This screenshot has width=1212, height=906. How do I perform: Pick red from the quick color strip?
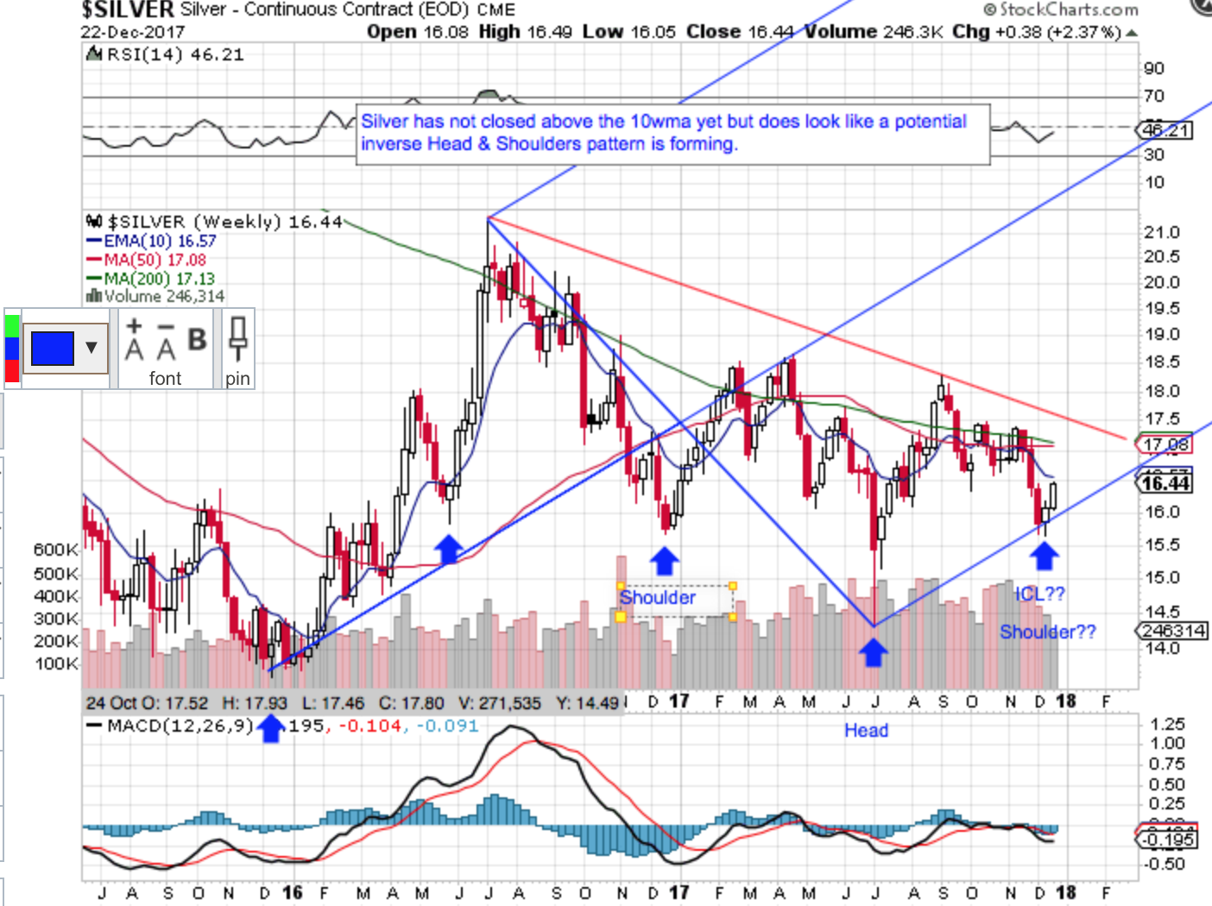pyautogui.click(x=12, y=372)
